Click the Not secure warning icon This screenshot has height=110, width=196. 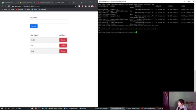(x=13, y=6)
